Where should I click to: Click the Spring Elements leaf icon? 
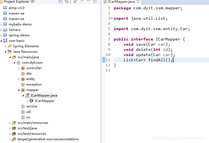pyautogui.click(x=10, y=46)
